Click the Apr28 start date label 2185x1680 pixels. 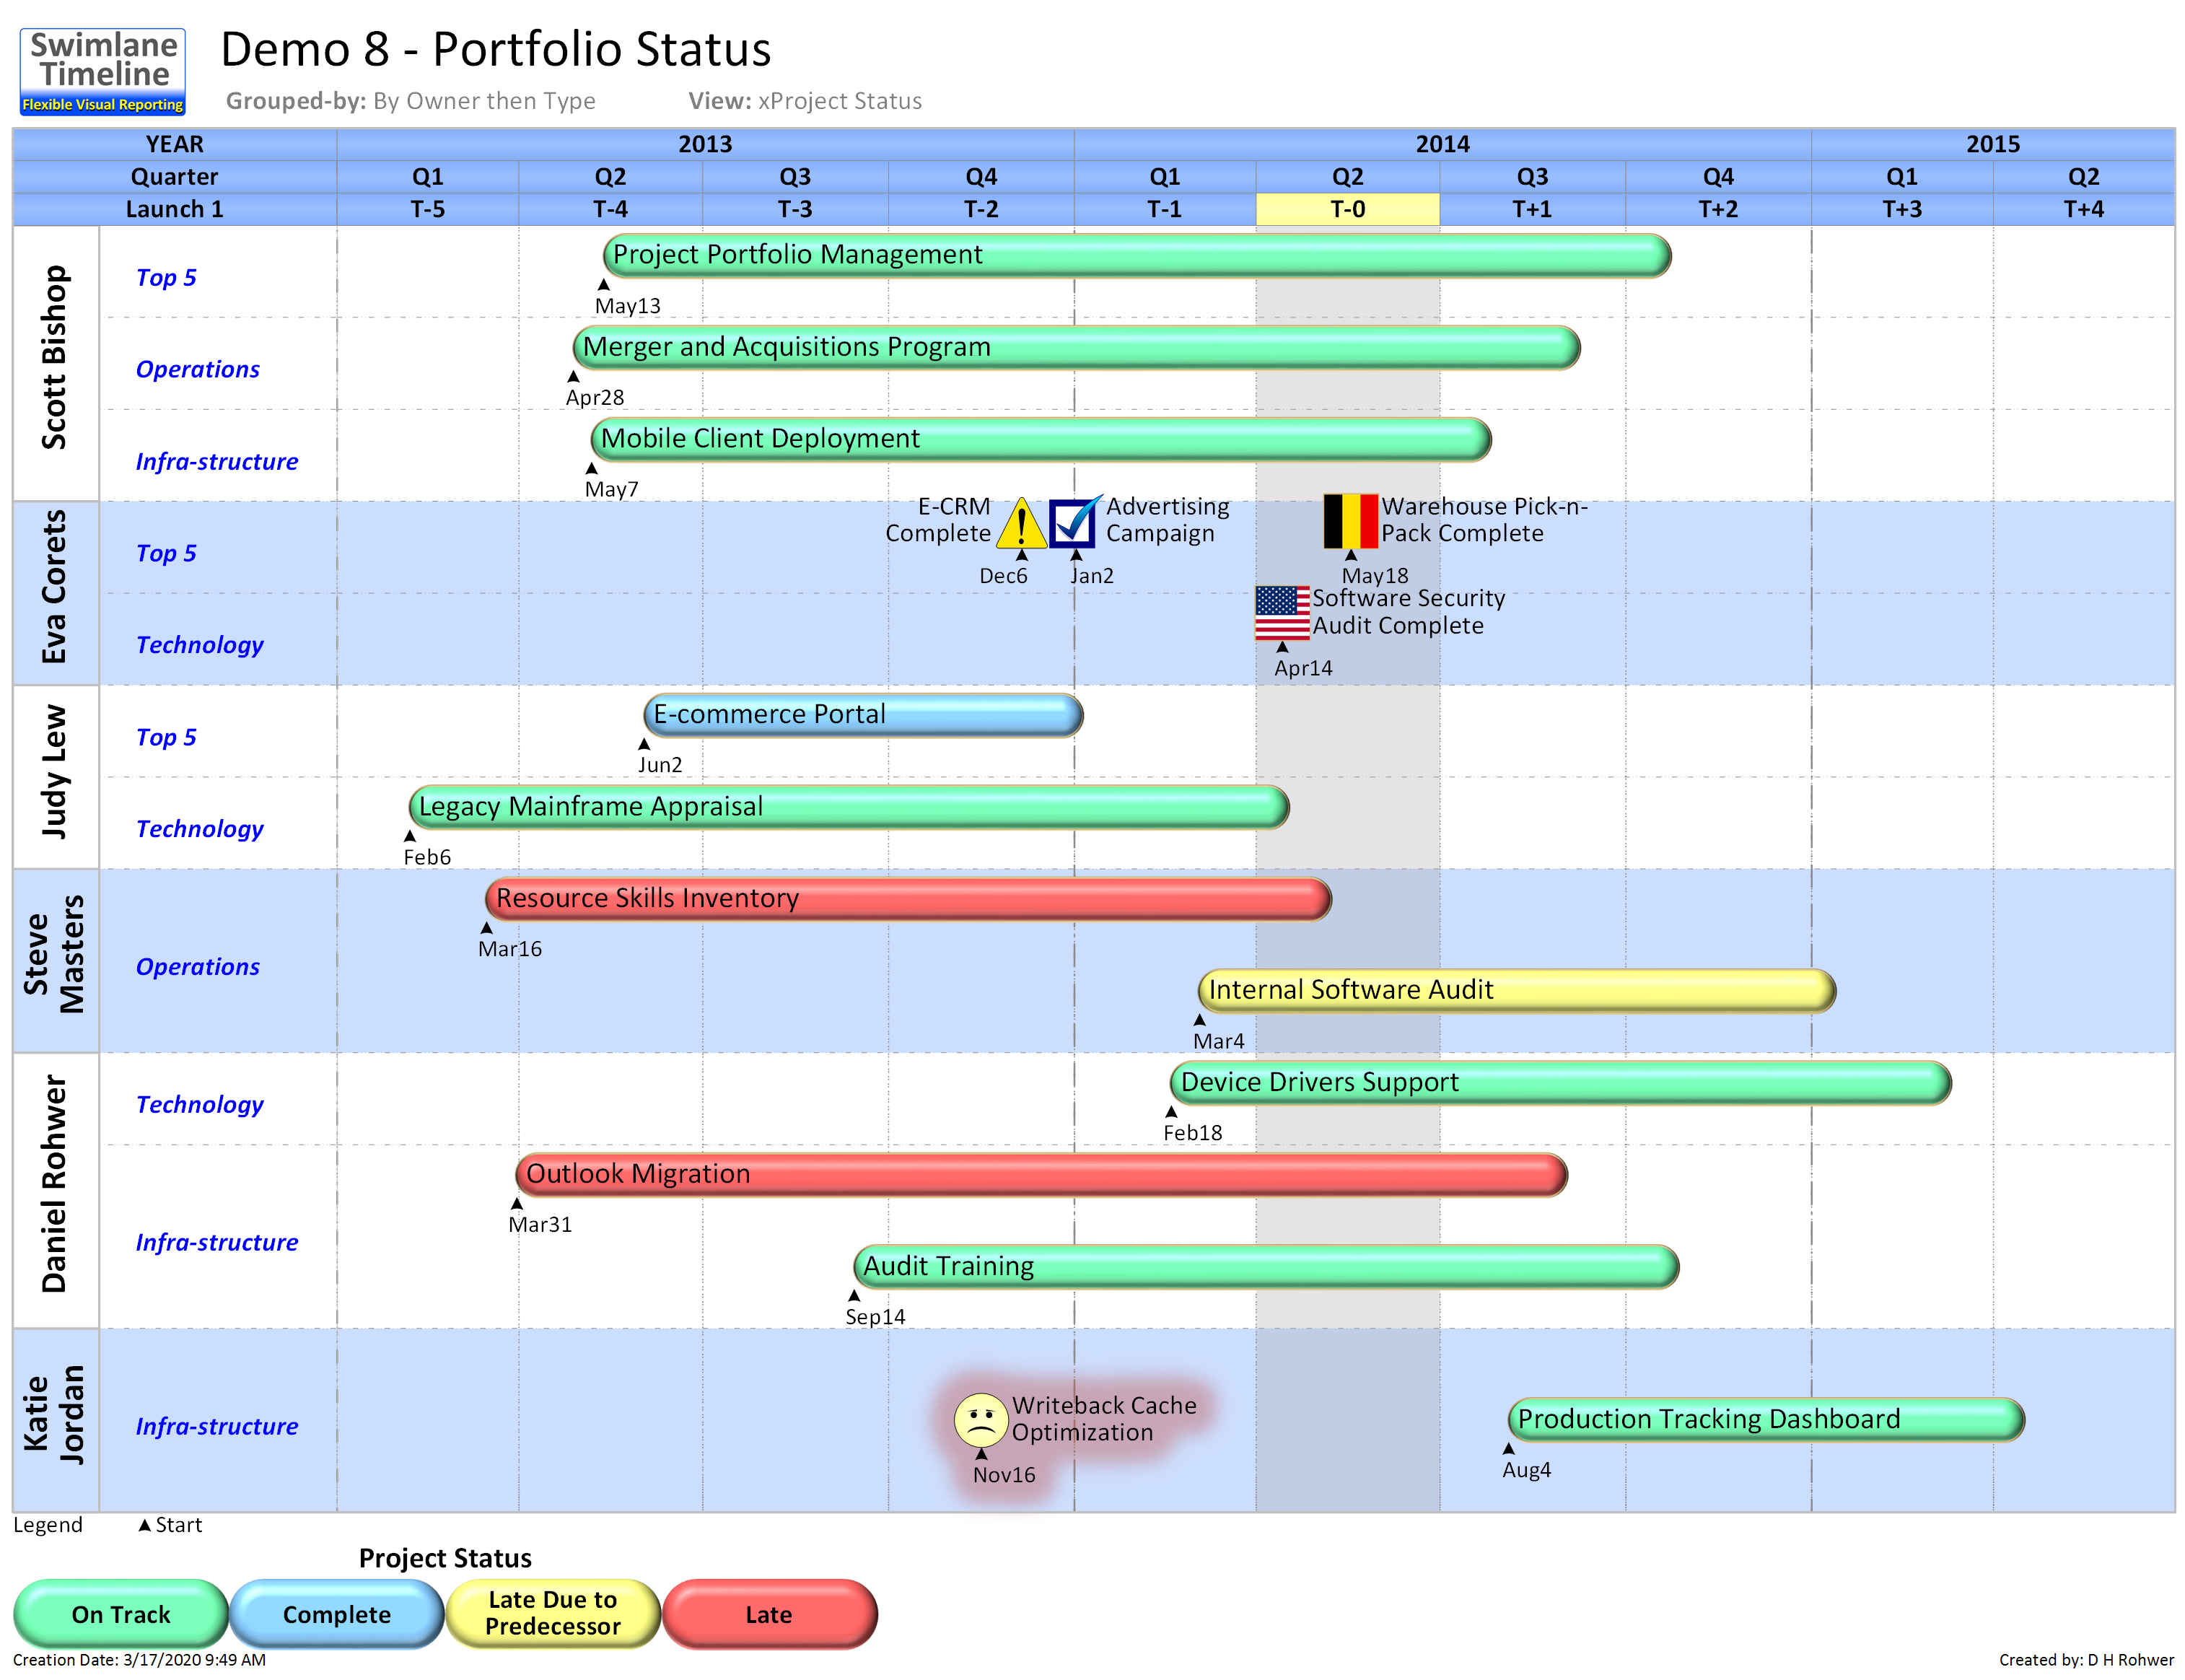[x=595, y=398]
